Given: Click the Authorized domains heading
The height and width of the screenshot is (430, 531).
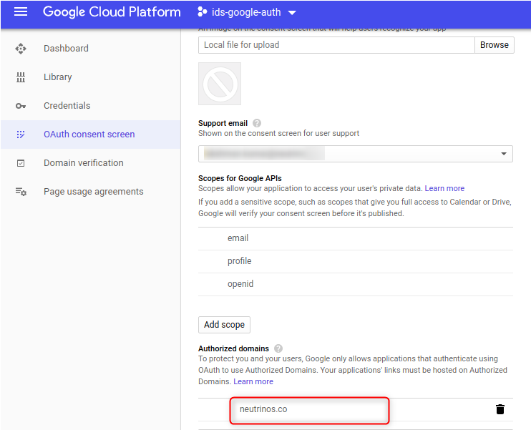Looking at the screenshot, I should point(233,348).
